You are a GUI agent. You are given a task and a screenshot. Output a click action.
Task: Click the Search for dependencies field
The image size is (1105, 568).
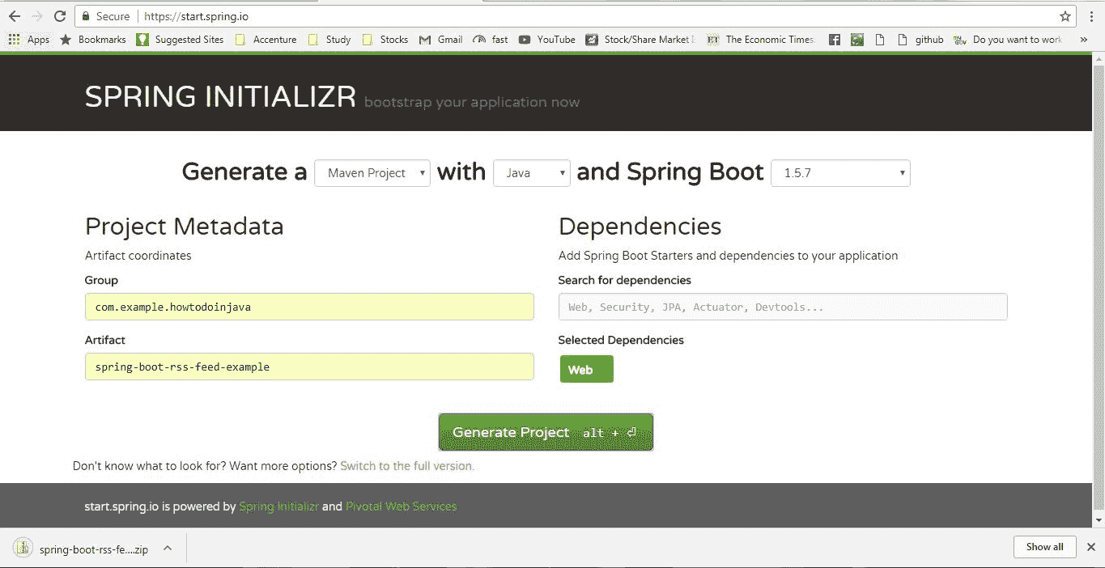(x=783, y=307)
